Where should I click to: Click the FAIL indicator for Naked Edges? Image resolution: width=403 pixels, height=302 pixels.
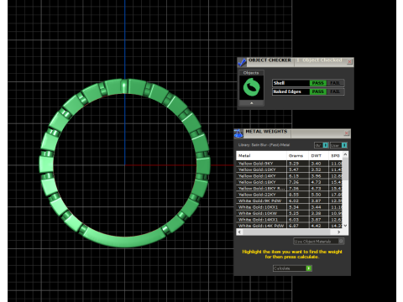point(335,91)
